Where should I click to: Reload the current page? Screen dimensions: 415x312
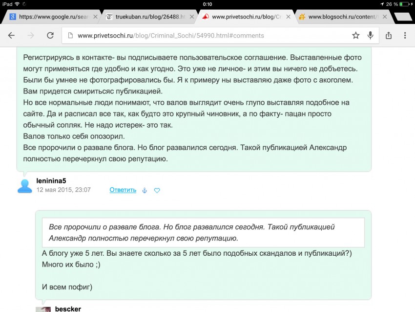point(50,35)
